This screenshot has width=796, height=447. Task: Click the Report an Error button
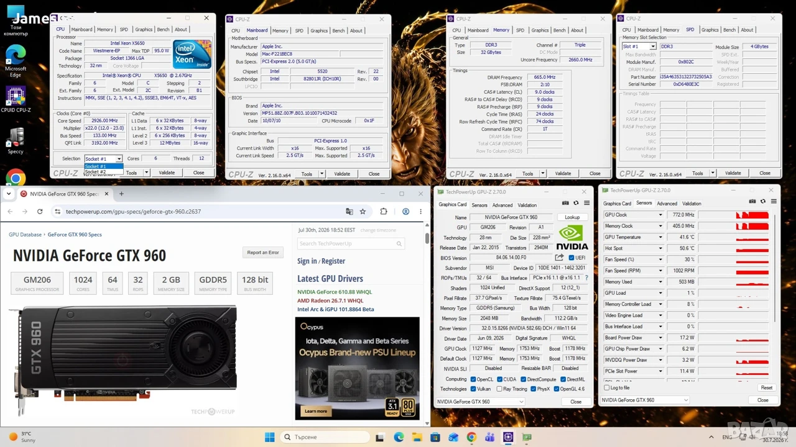(263, 253)
